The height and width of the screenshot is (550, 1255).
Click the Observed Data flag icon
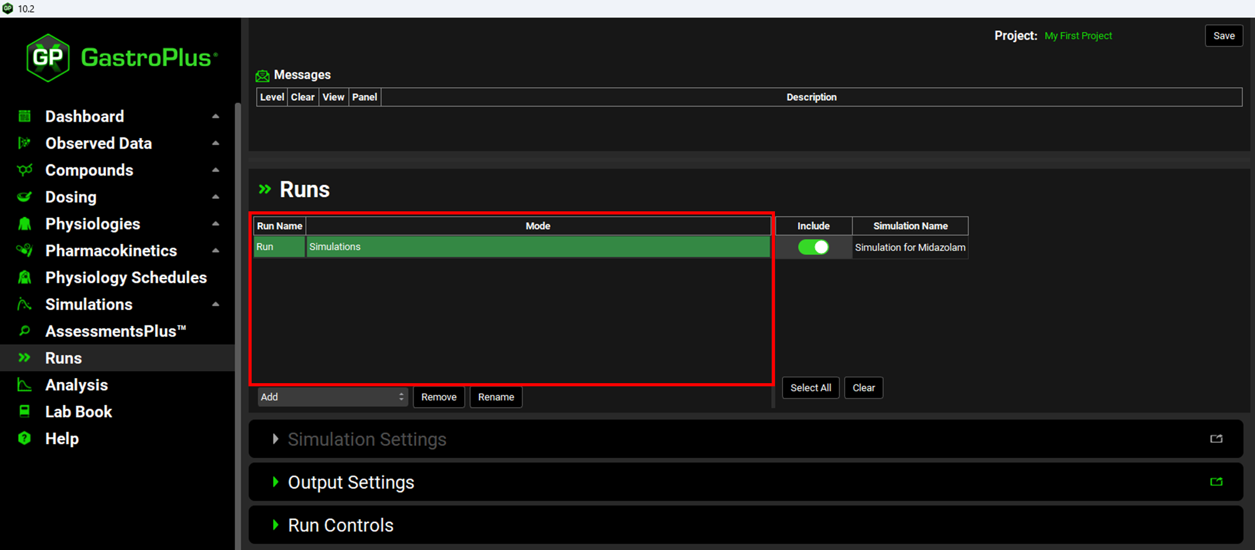[24, 143]
